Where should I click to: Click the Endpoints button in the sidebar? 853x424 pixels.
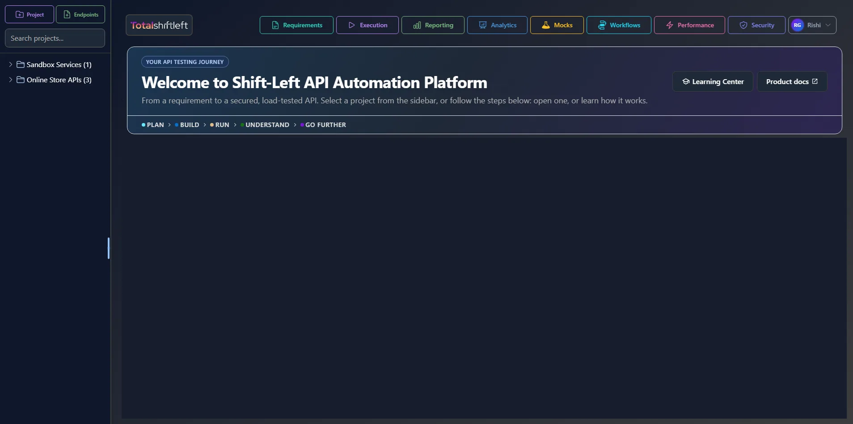coord(80,14)
